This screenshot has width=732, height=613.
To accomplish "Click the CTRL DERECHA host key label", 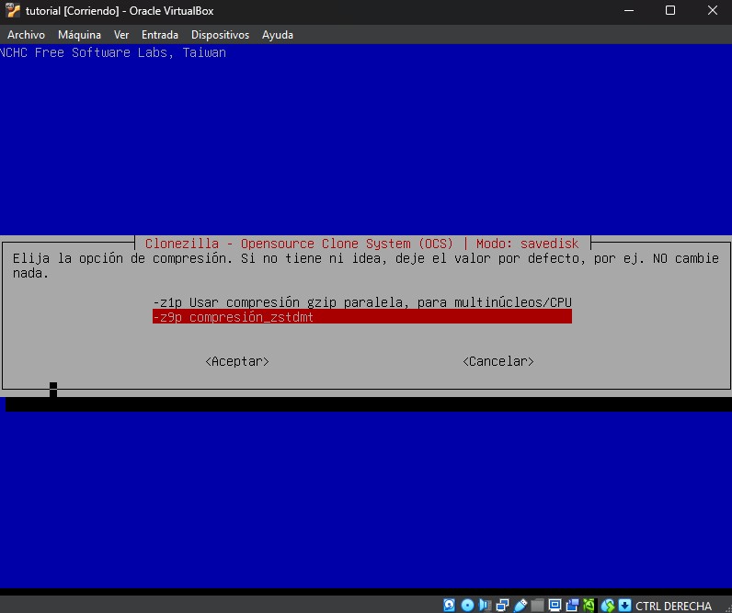I will 673,606.
